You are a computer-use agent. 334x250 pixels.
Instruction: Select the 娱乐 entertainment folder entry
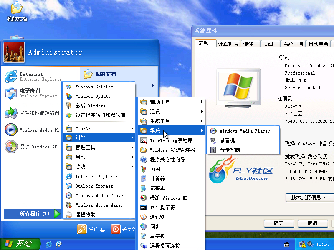(171, 131)
